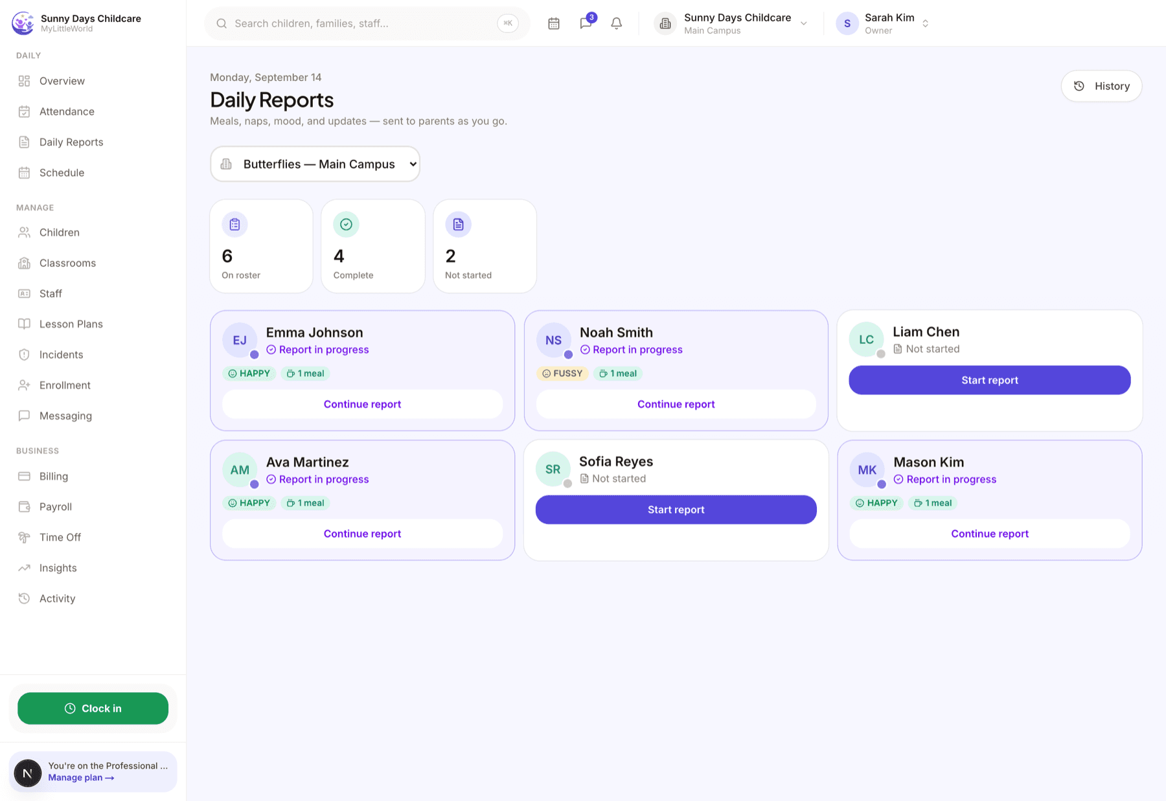Open messages chat icon with badge
Viewport: 1166px width, 801px height.
(x=586, y=23)
